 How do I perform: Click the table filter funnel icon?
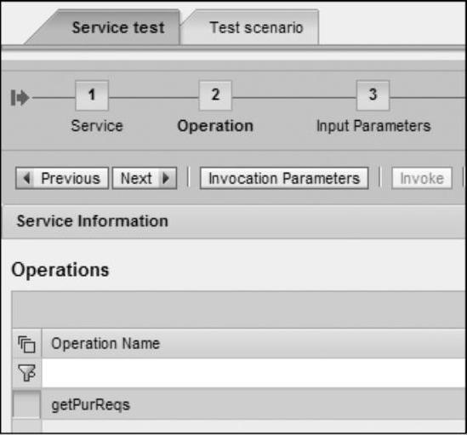[x=27, y=373]
